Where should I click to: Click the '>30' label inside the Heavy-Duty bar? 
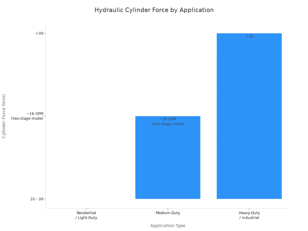[249, 36]
